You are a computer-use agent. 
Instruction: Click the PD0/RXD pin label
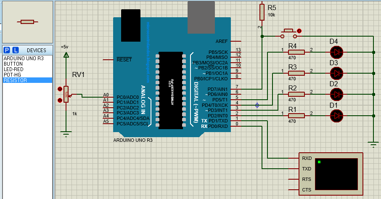[218, 126]
